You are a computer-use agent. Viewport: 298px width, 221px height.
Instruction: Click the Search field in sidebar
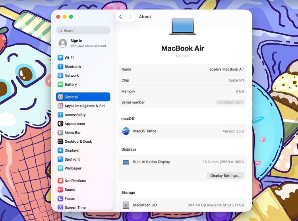click(83, 31)
